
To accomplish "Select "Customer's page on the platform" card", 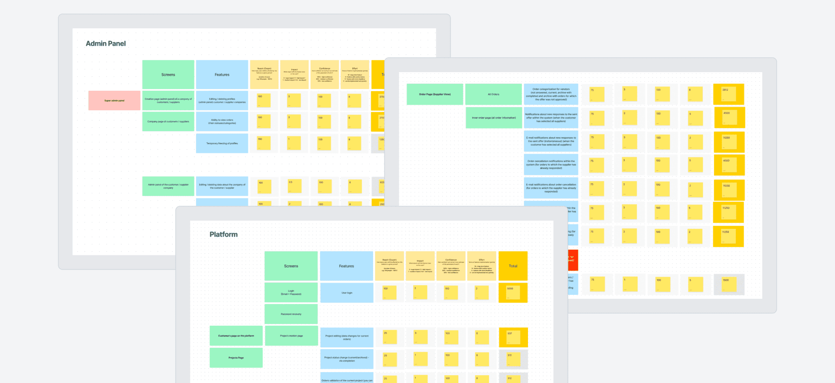I will (x=236, y=336).
